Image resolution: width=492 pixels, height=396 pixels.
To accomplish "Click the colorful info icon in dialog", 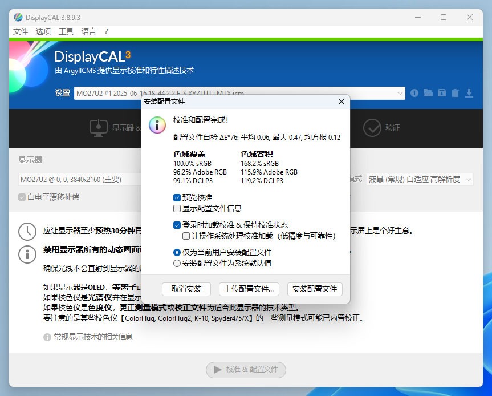I will point(157,124).
